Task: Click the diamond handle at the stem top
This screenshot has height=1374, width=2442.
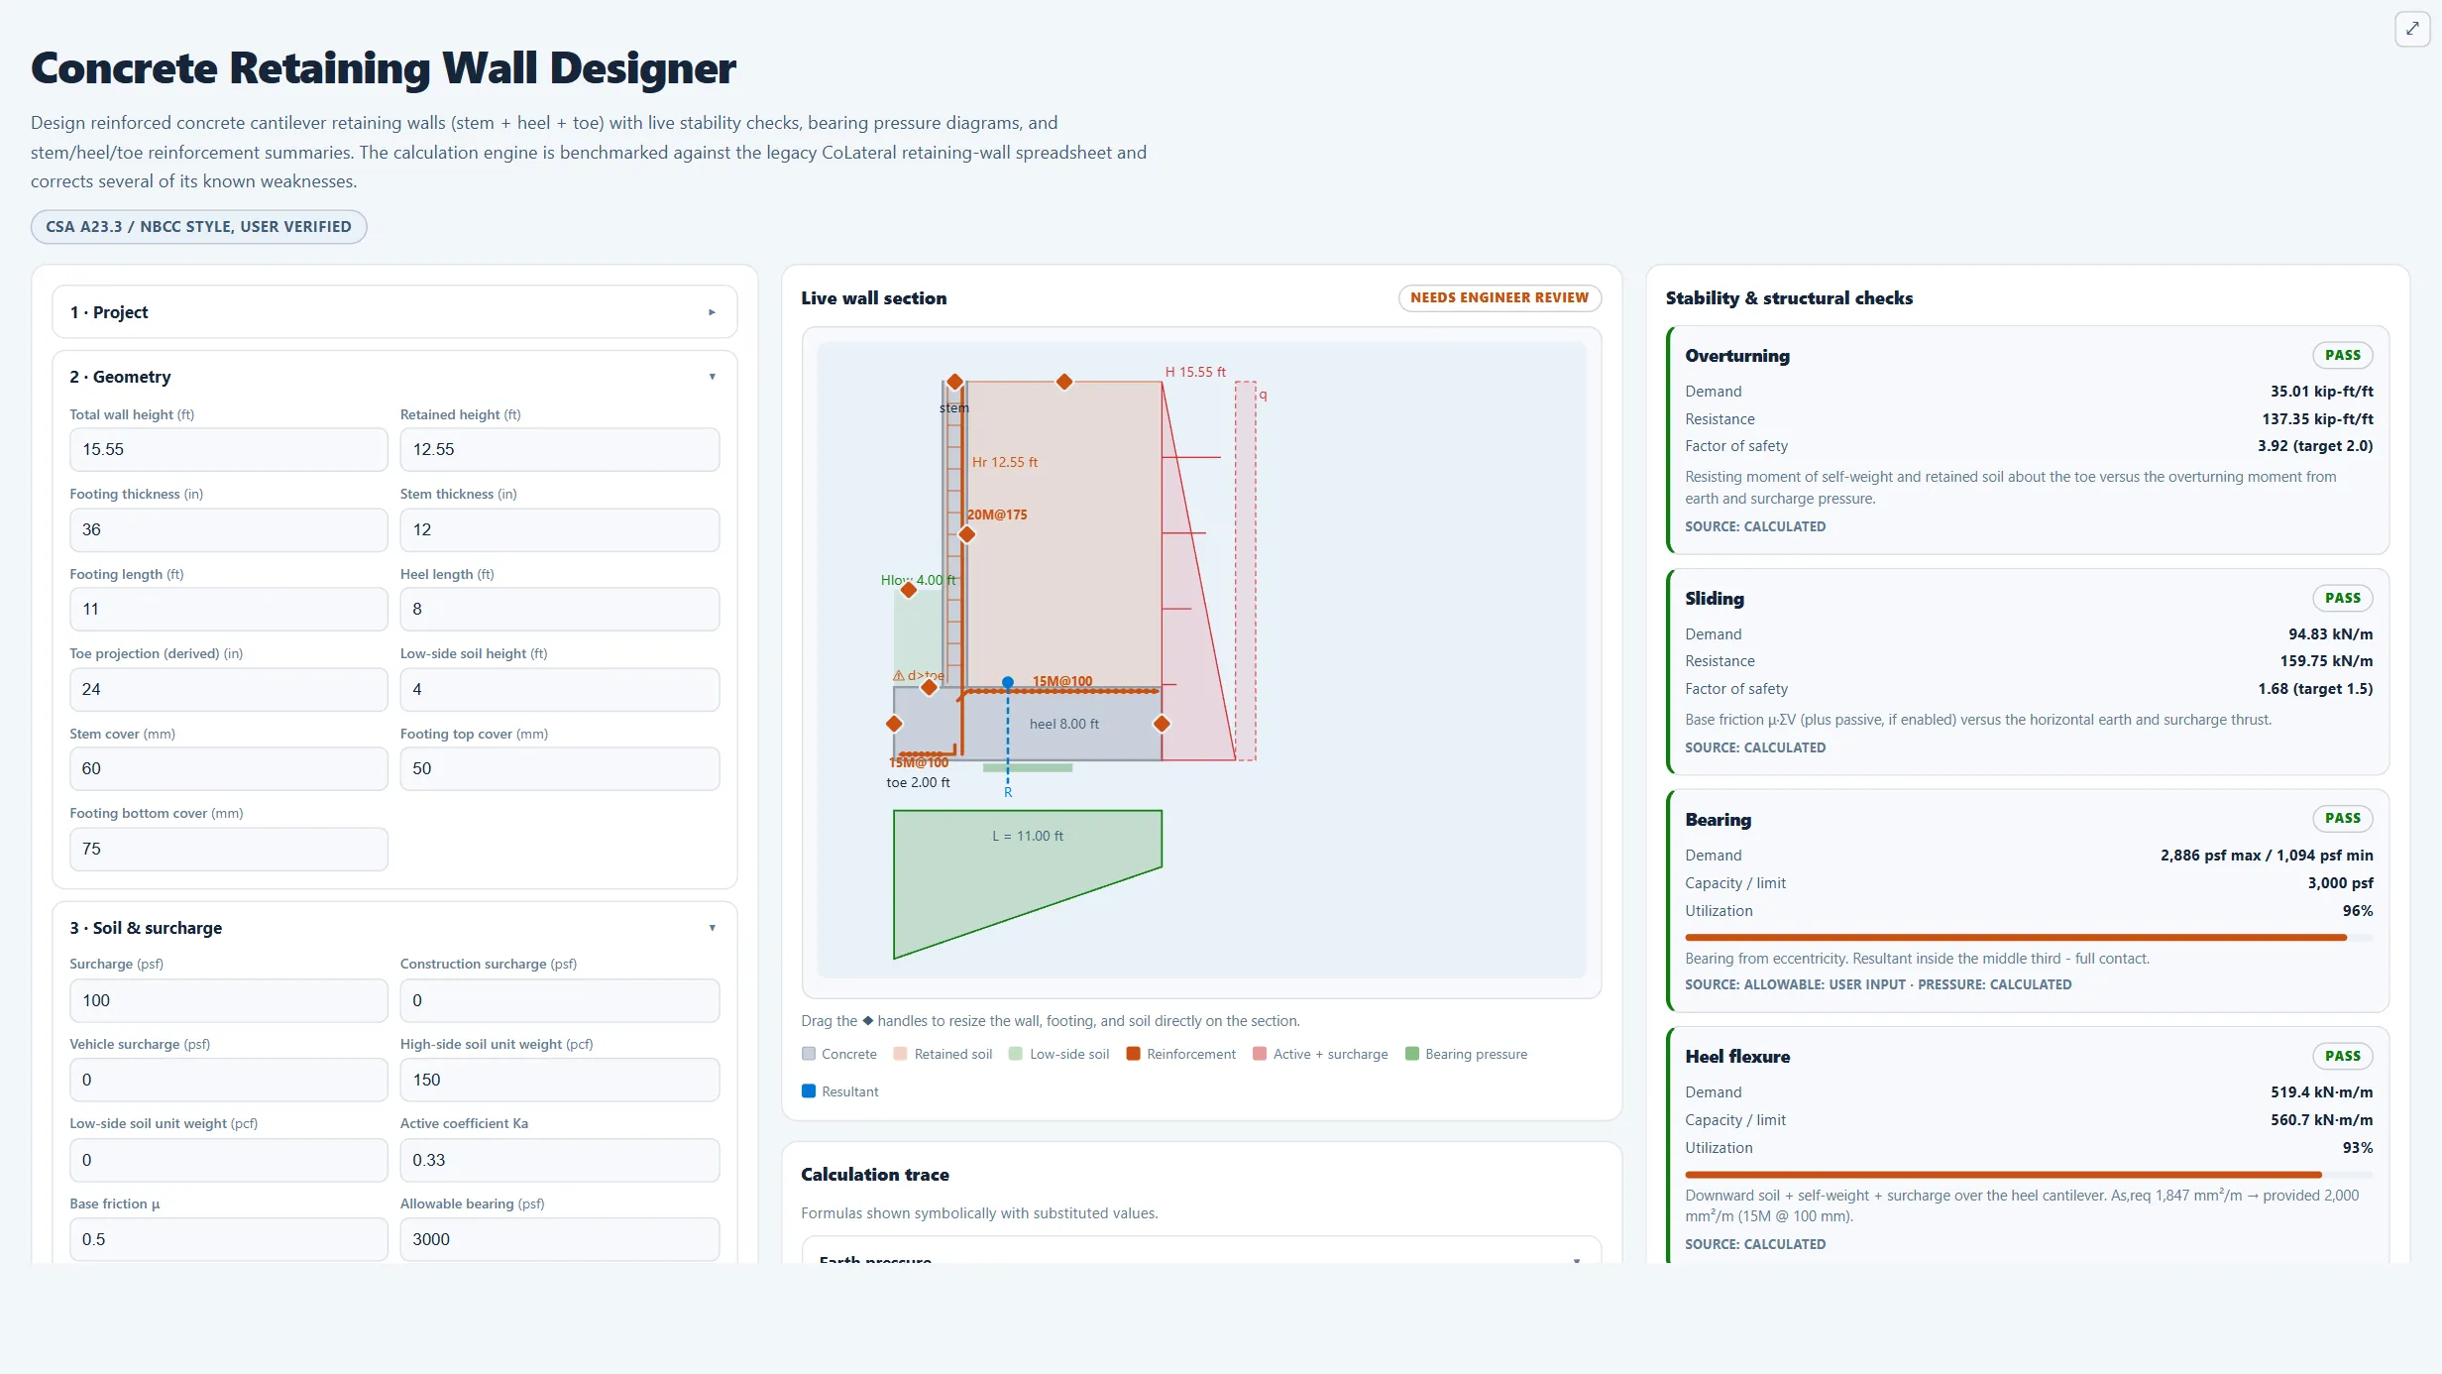Action: point(954,382)
